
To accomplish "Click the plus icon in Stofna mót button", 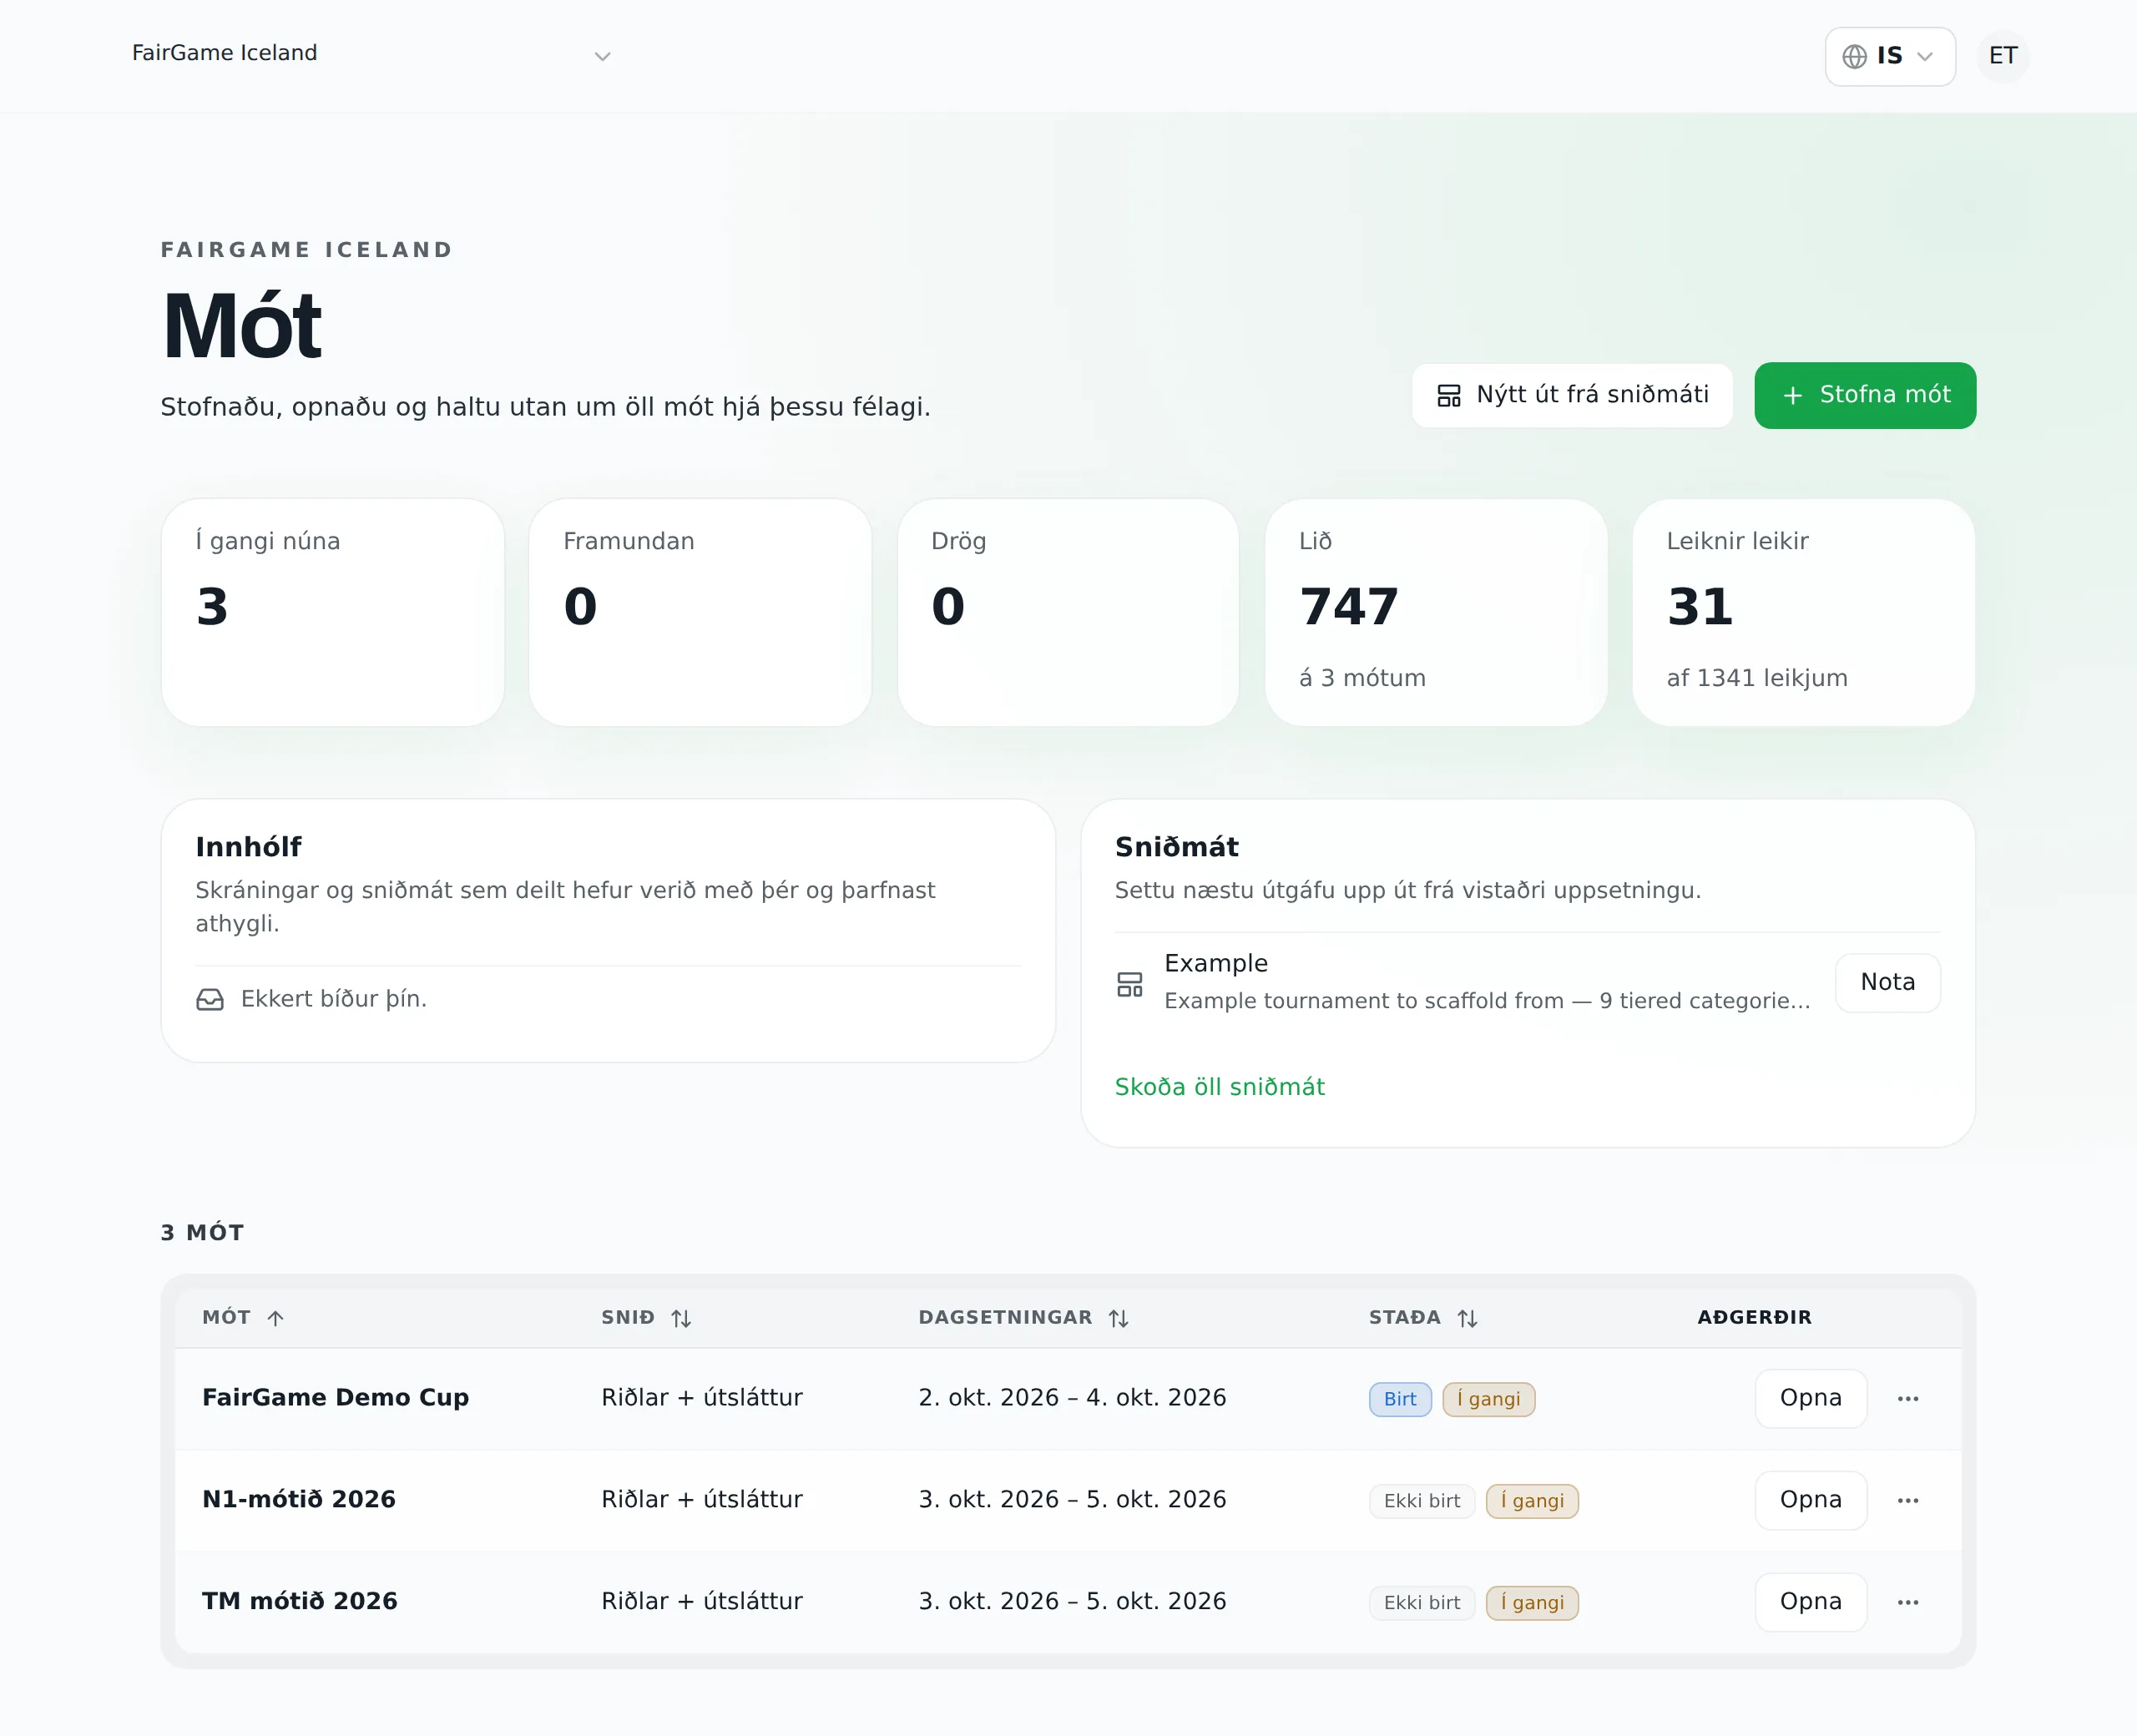I will (1792, 396).
